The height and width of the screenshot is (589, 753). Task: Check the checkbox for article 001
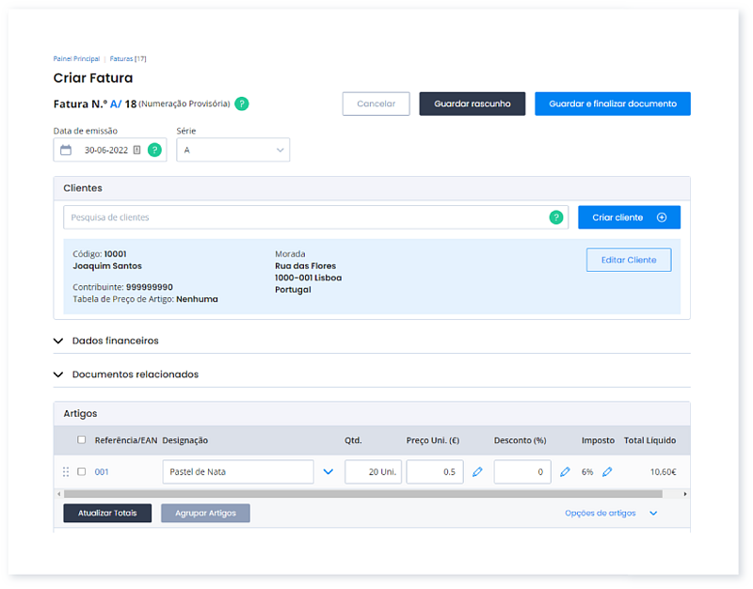pyautogui.click(x=81, y=471)
